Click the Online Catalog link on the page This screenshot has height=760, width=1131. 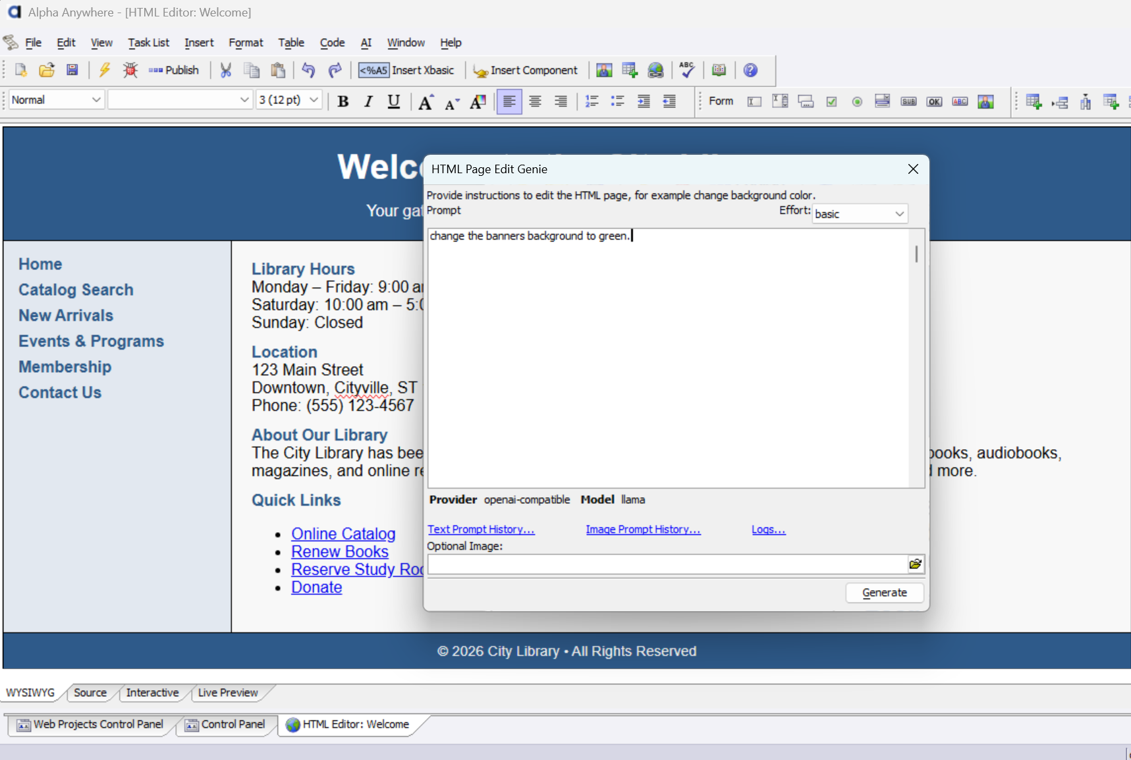pyautogui.click(x=343, y=534)
